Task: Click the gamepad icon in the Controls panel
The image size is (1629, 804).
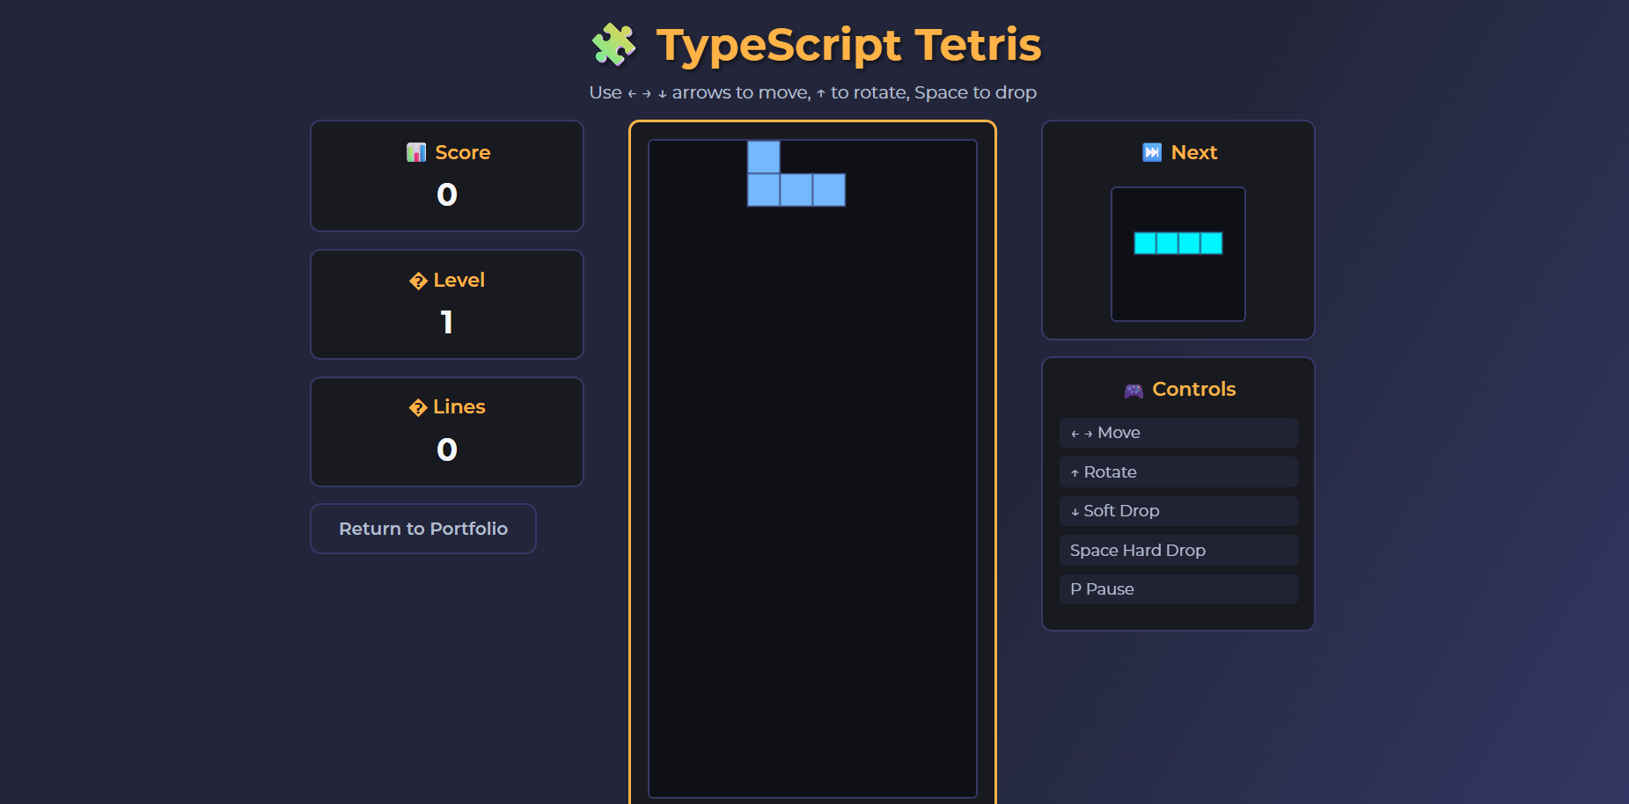Action: [x=1134, y=389]
